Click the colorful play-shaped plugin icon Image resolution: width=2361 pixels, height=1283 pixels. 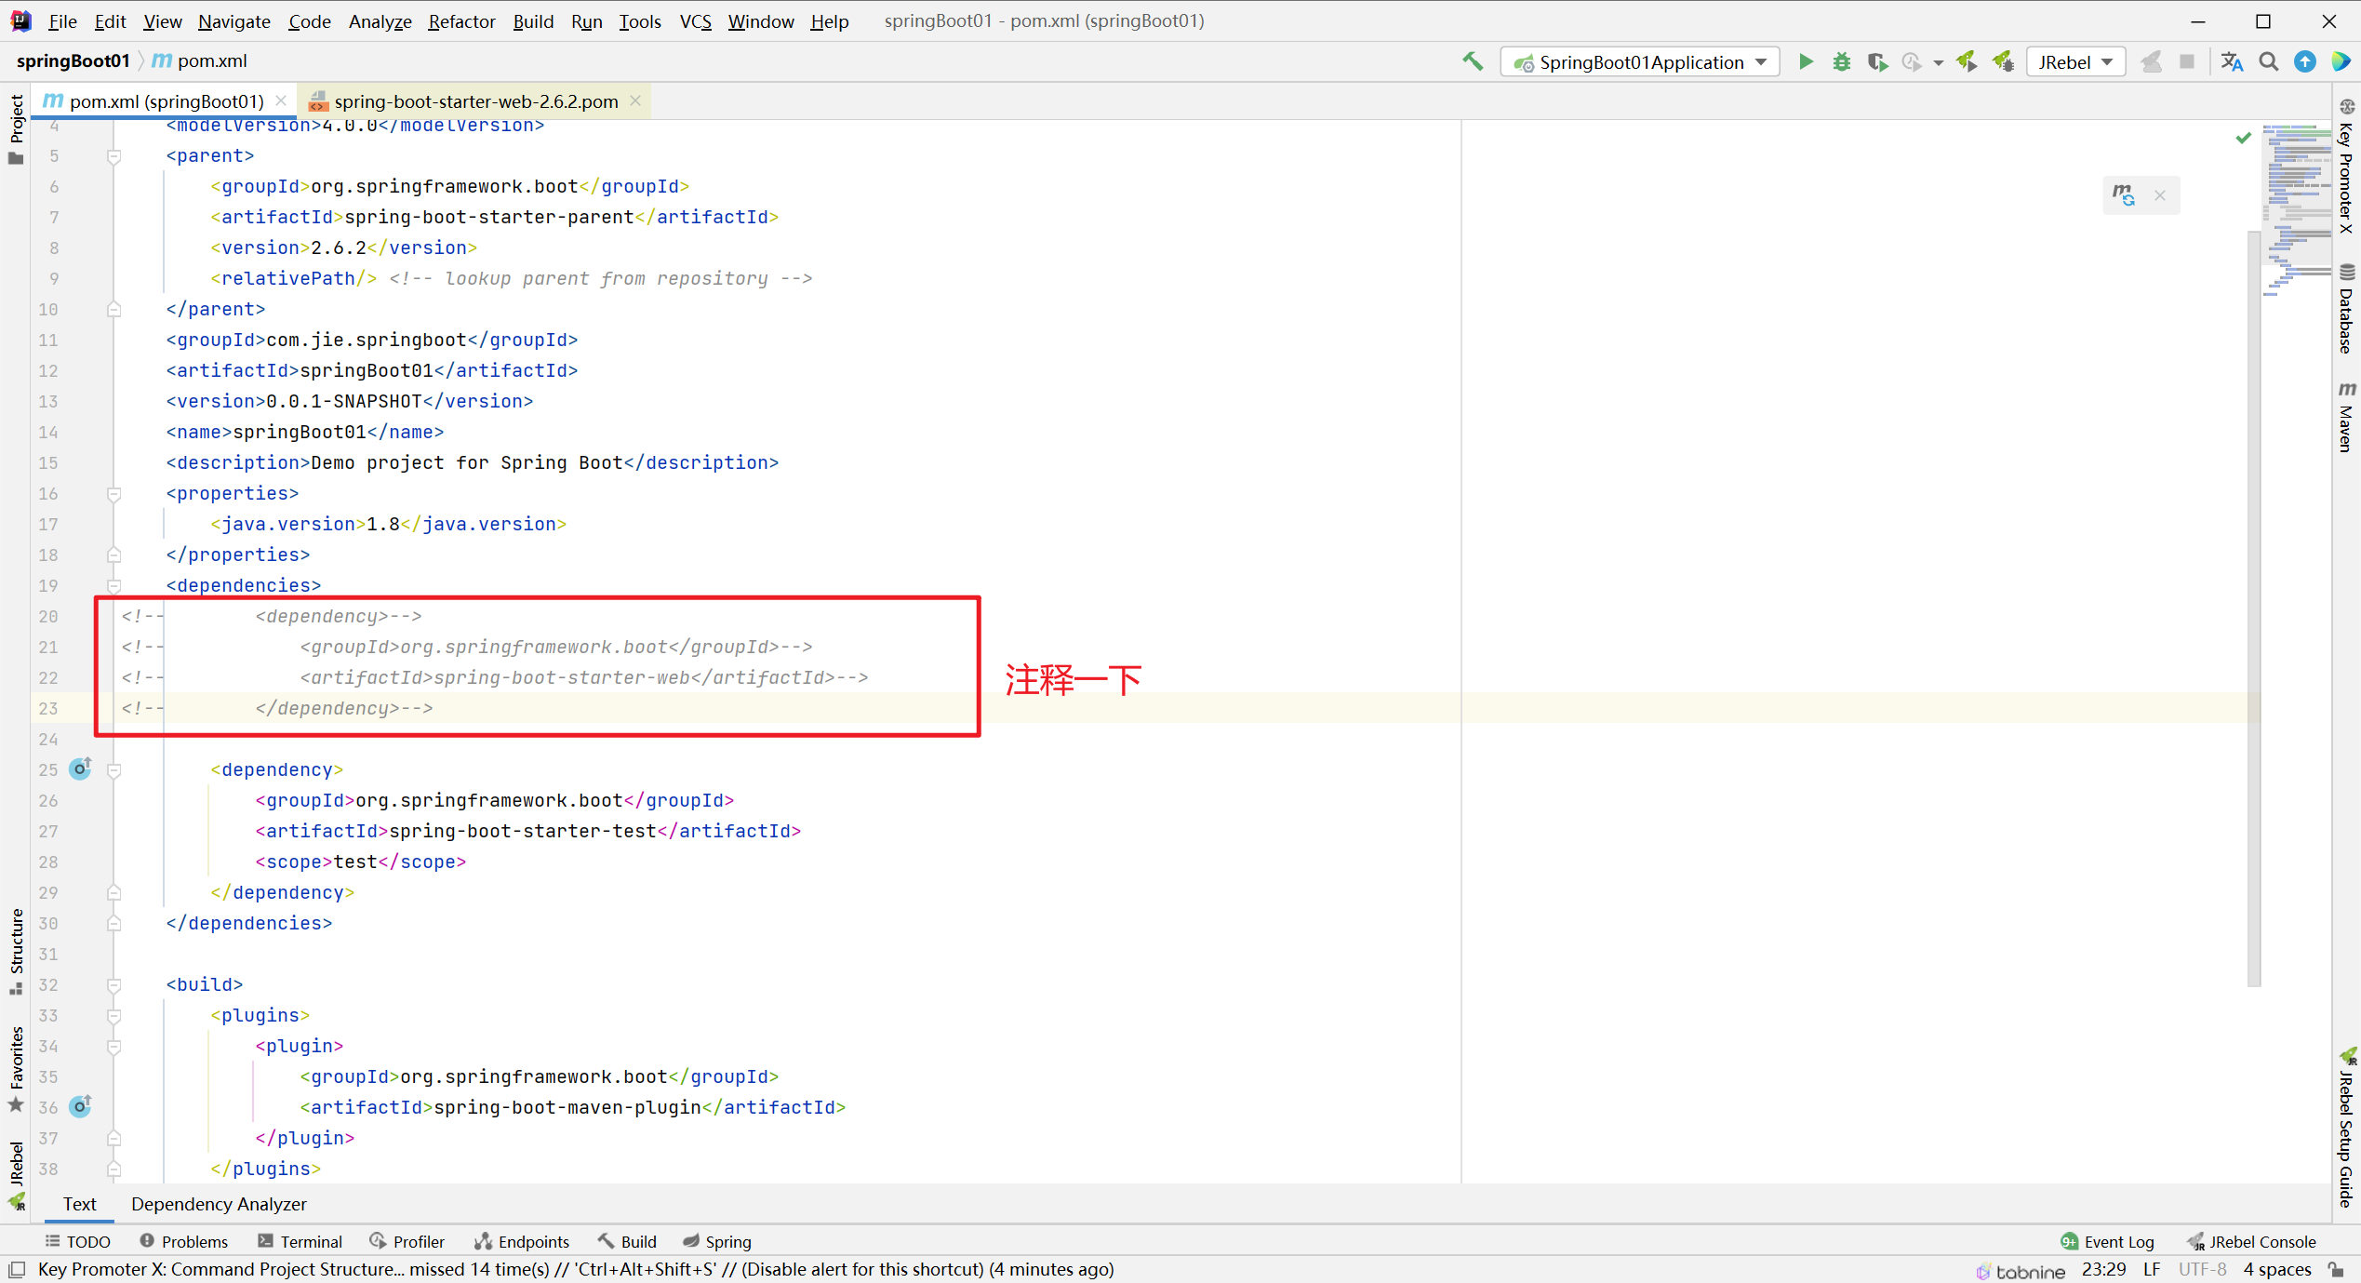(2341, 61)
